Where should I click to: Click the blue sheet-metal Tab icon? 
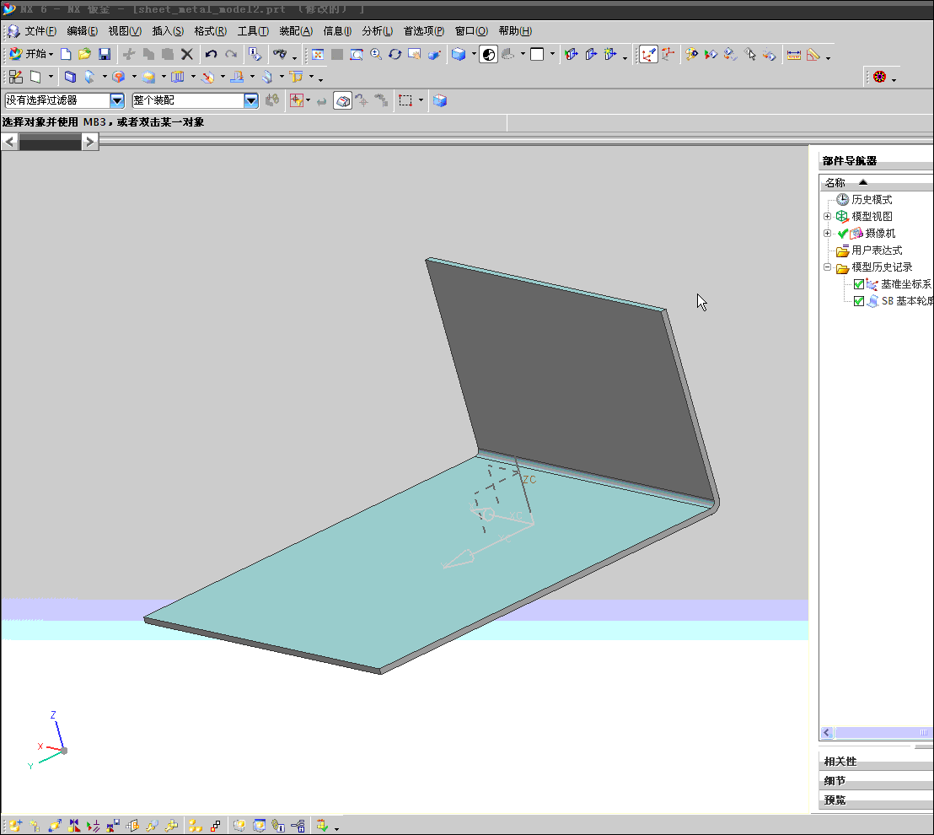tap(70, 77)
